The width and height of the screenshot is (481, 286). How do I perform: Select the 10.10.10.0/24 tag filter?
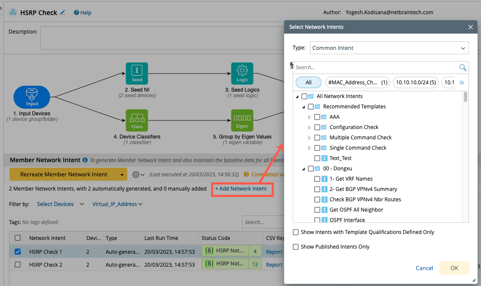pyautogui.click(x=416, y=82)
